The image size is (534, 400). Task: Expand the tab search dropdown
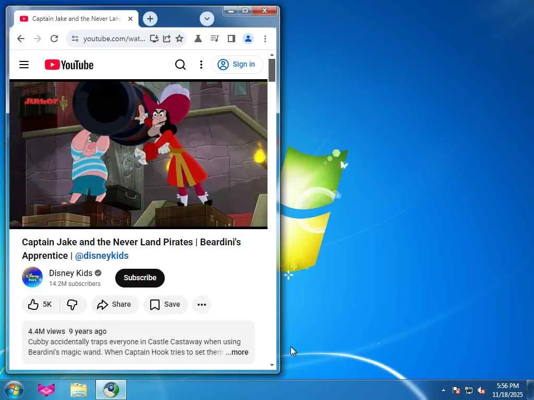(x=207, y=19)
